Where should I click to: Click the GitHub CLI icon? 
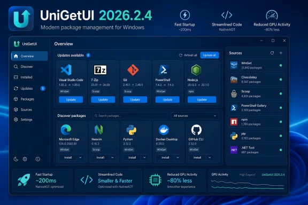tap(196, 130)
